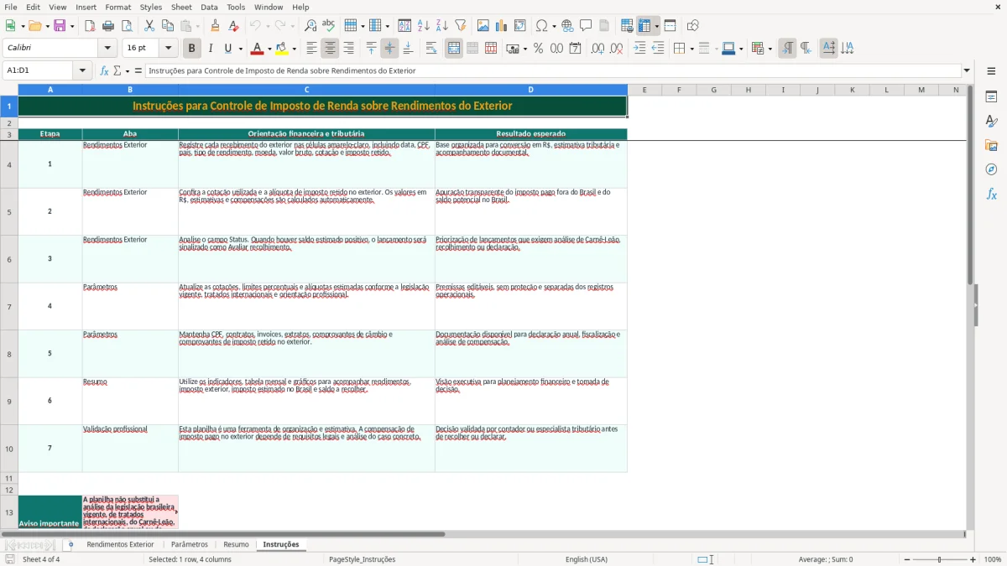
Task: Open the Function Wizard fx icon
Action: [105, 70]
